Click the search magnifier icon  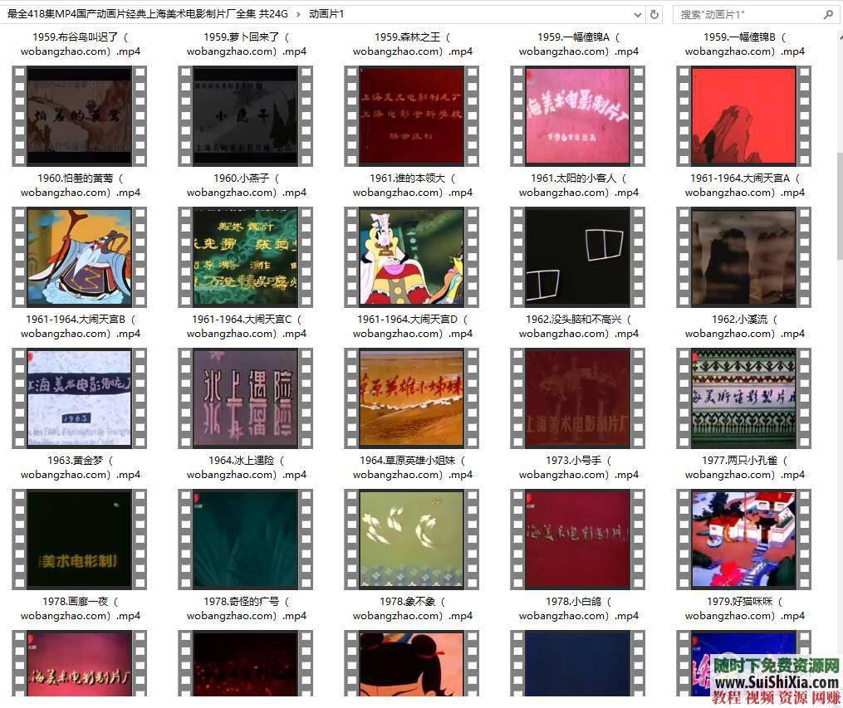point(828,14)
